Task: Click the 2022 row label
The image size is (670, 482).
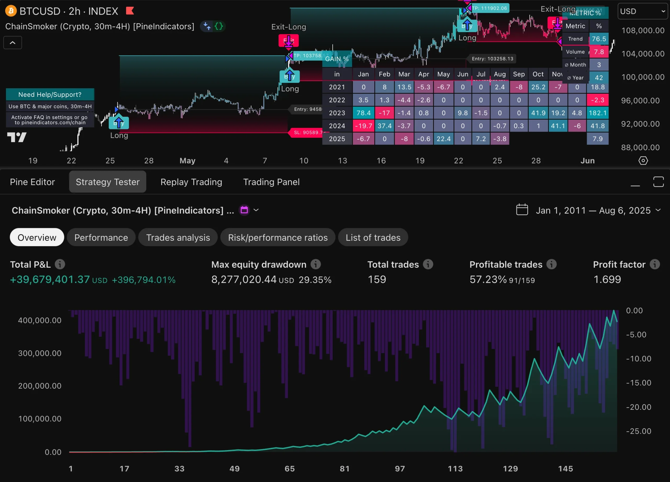Action: (337, 100)
